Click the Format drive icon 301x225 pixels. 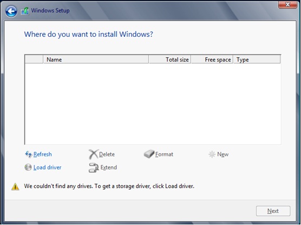(149, 154)
